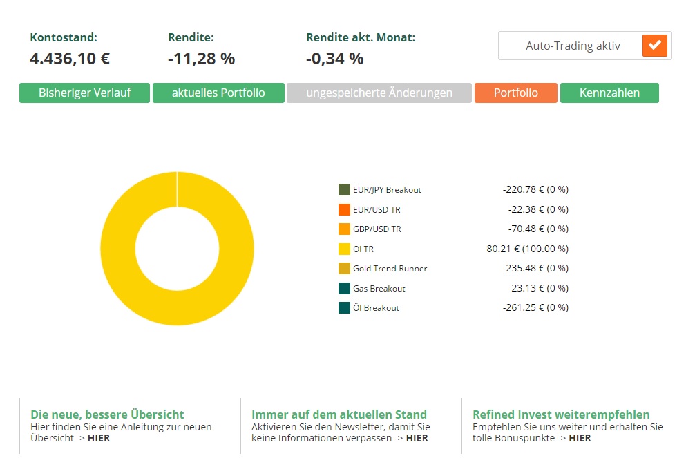Click the EUR/JPY Breakout color swatch
Screen dimensions: 686x458
(344, 189)
